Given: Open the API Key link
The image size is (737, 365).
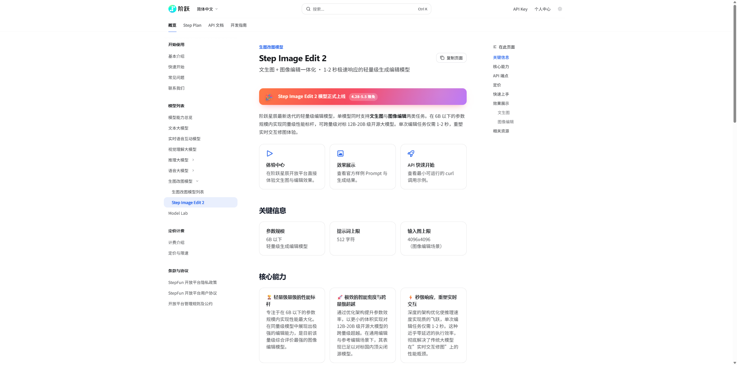Looking at the screenshot, I should pyautogui.click(x=520, y=9).
